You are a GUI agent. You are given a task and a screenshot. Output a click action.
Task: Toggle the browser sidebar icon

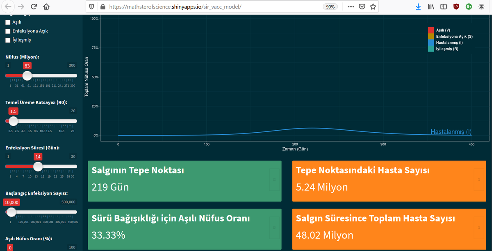point(443,6)
